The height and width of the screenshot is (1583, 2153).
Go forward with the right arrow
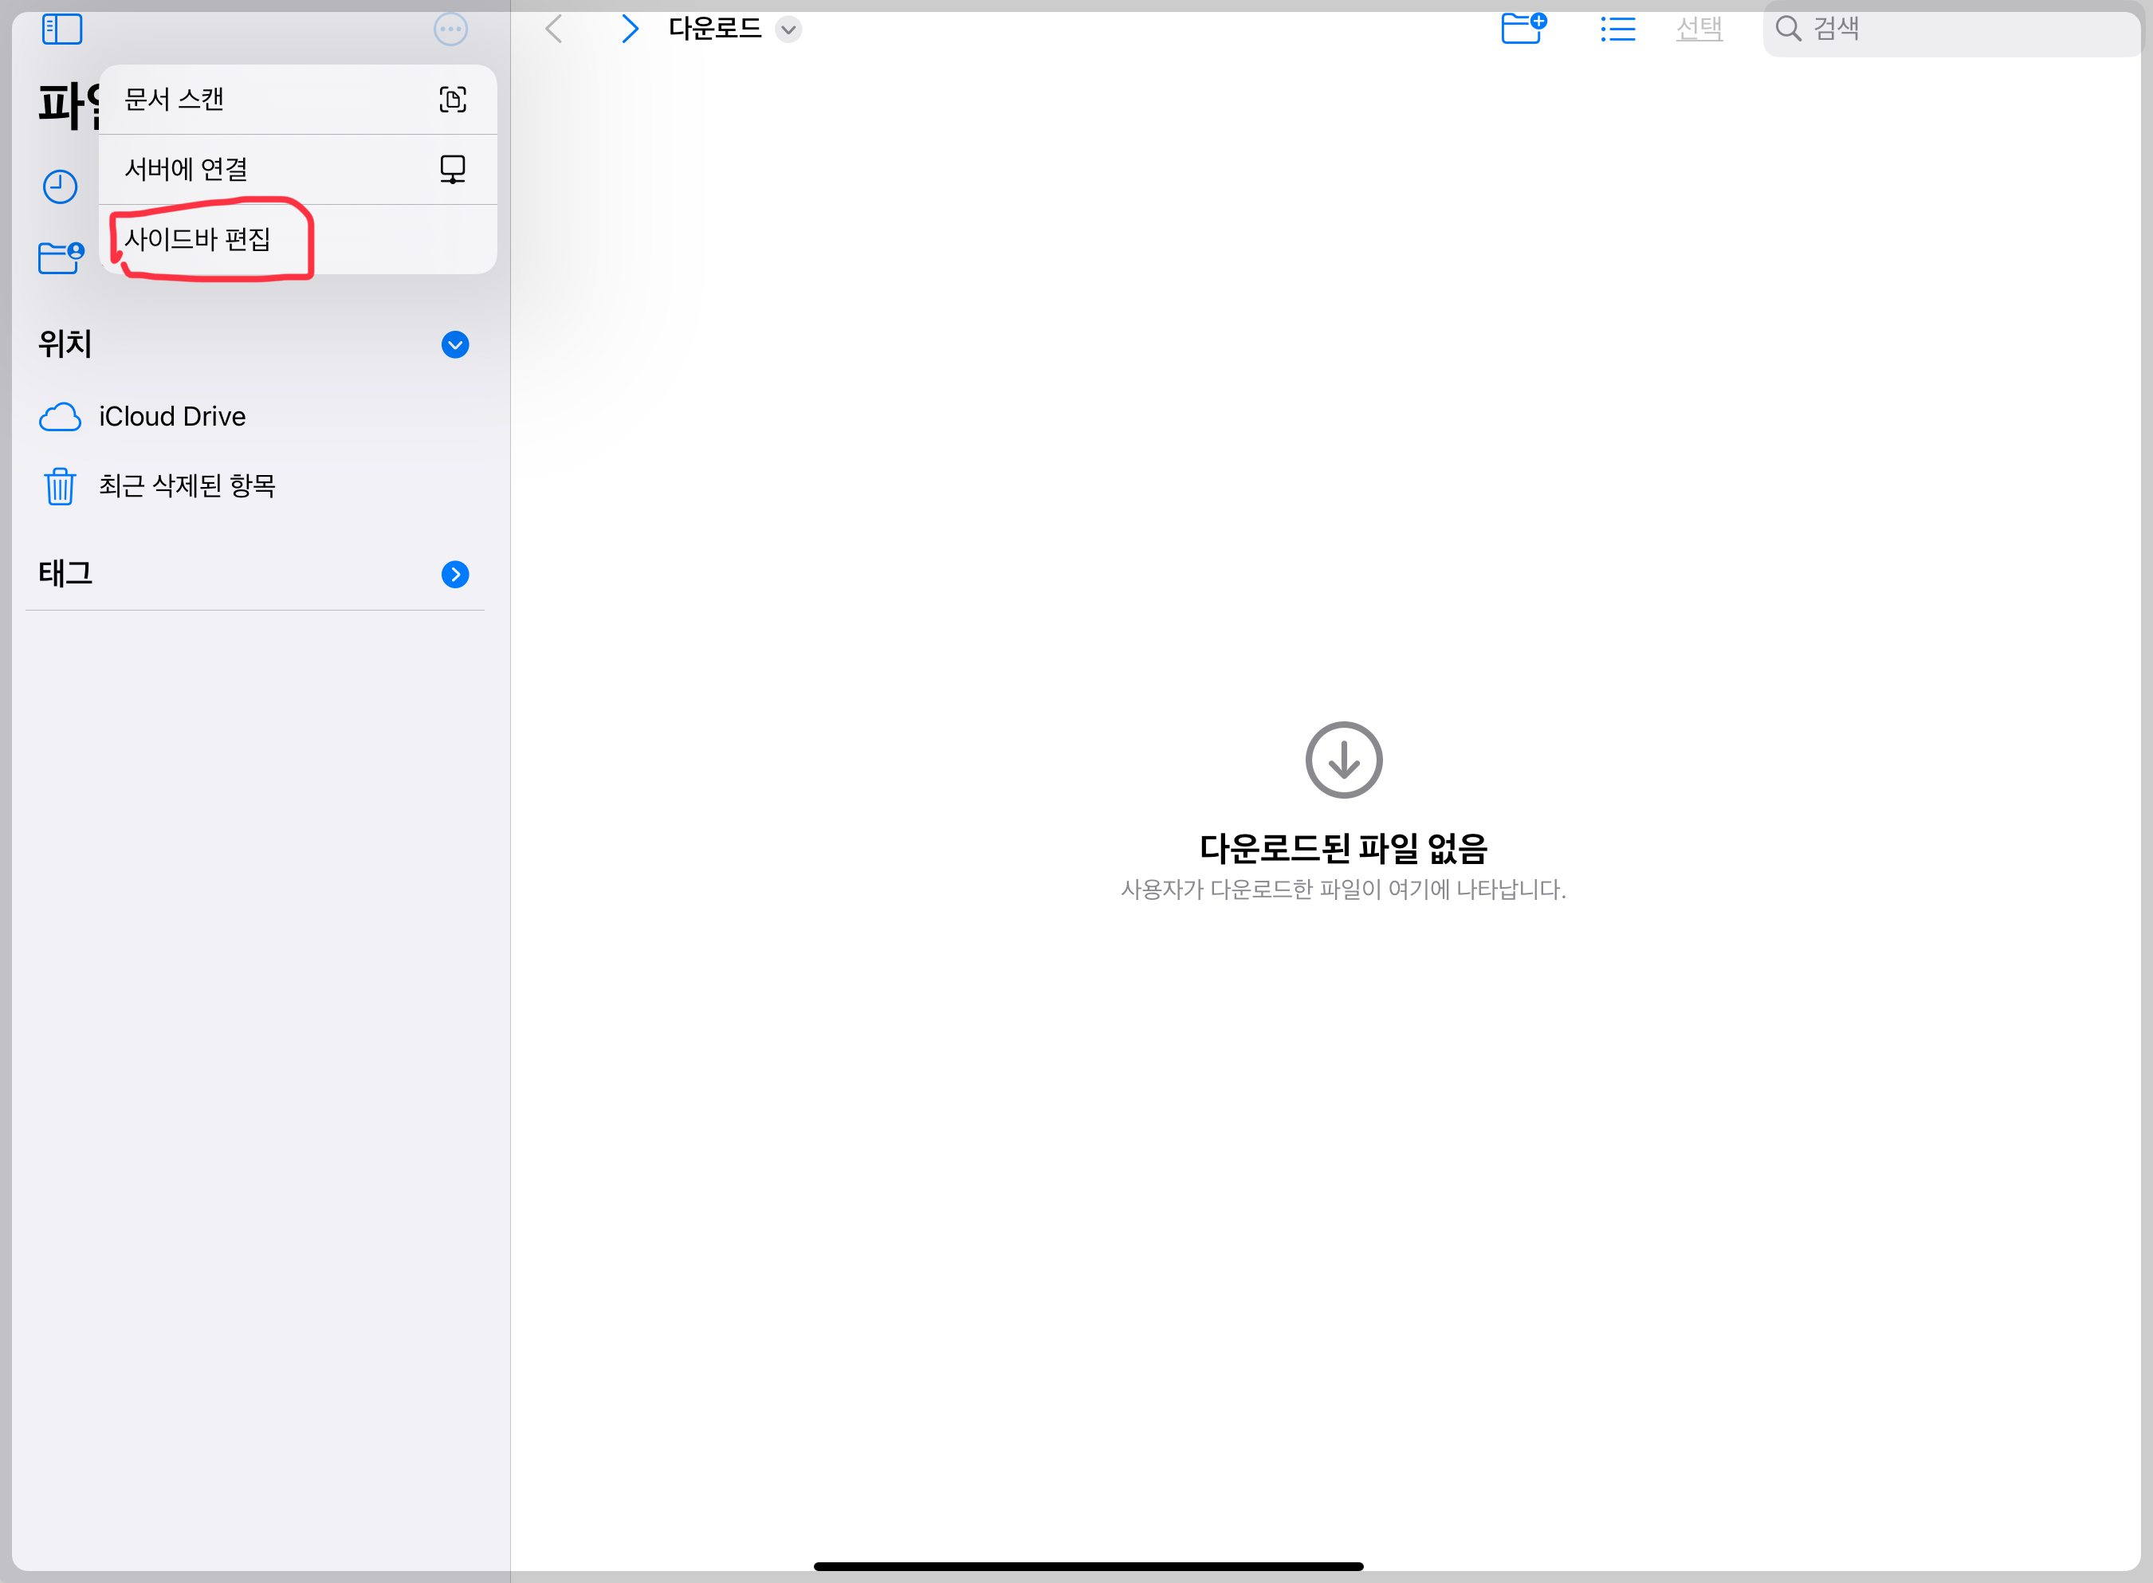630,29
